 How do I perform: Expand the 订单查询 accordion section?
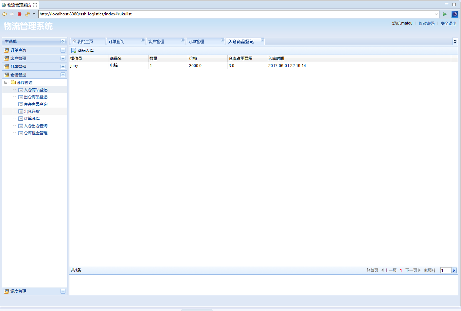click(63, 50)
